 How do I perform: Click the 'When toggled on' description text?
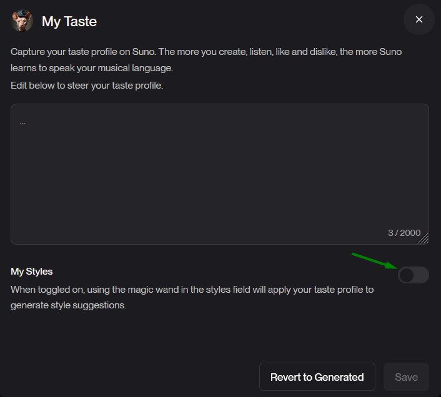click(192, 297)
